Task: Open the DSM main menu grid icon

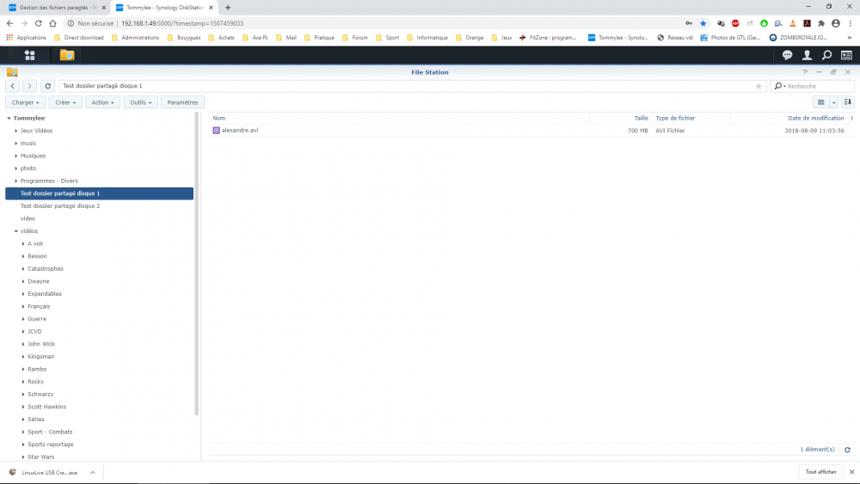Action: [29, 55]
